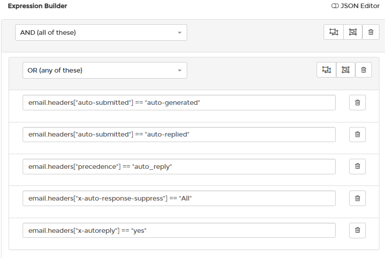
Task: Remove the x-autoreply yes expression
Action: (357, 230)
